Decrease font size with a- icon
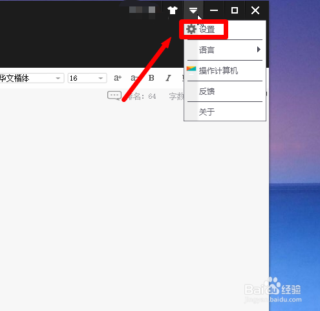 (x=134, y=78)
